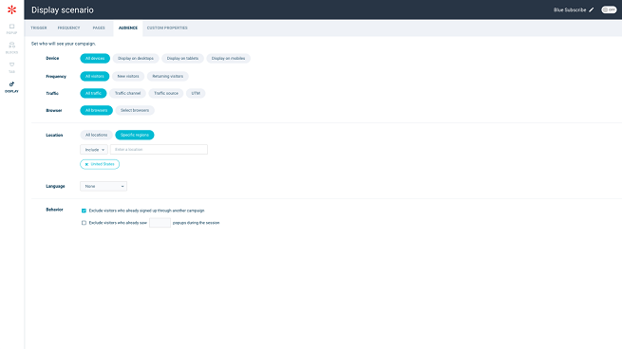Edit campaign name with pencil icon
The width and height of the screenshot is (622, 349).
tap(591, 9)
